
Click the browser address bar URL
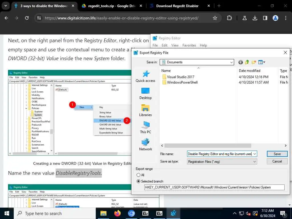(x=121, y=18)
